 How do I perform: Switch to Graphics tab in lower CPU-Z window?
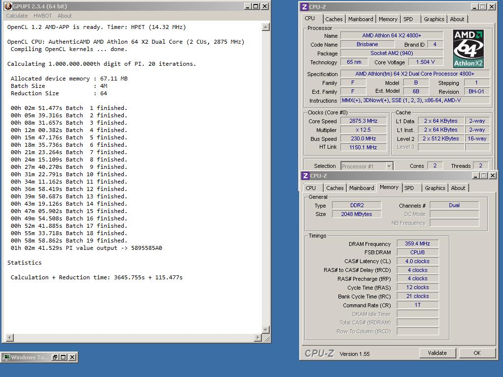click(435, 188)
